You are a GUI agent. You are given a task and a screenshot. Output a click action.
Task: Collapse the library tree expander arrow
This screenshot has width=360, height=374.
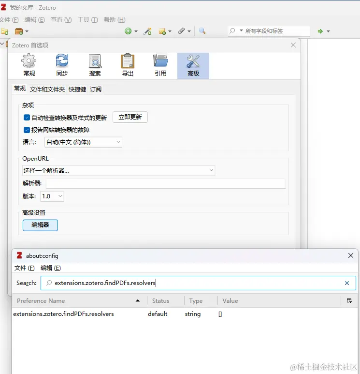pyautogui.click(x=2, y=44)
